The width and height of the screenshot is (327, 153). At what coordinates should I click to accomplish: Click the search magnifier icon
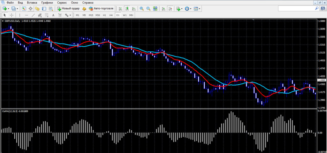pyautogui.click(x=317, y=8)
